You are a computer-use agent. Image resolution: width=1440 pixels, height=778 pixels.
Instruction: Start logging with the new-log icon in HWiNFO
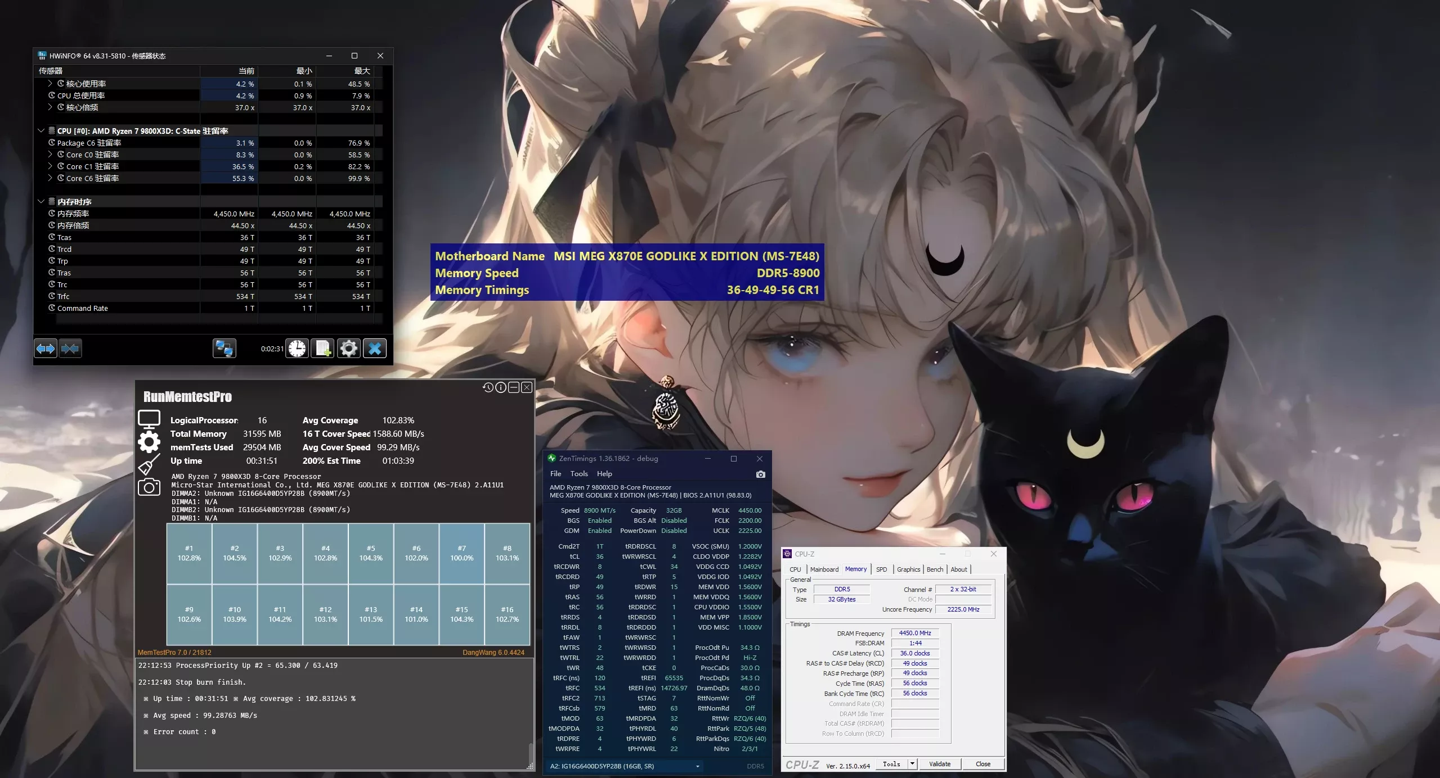tap(323, 348)
